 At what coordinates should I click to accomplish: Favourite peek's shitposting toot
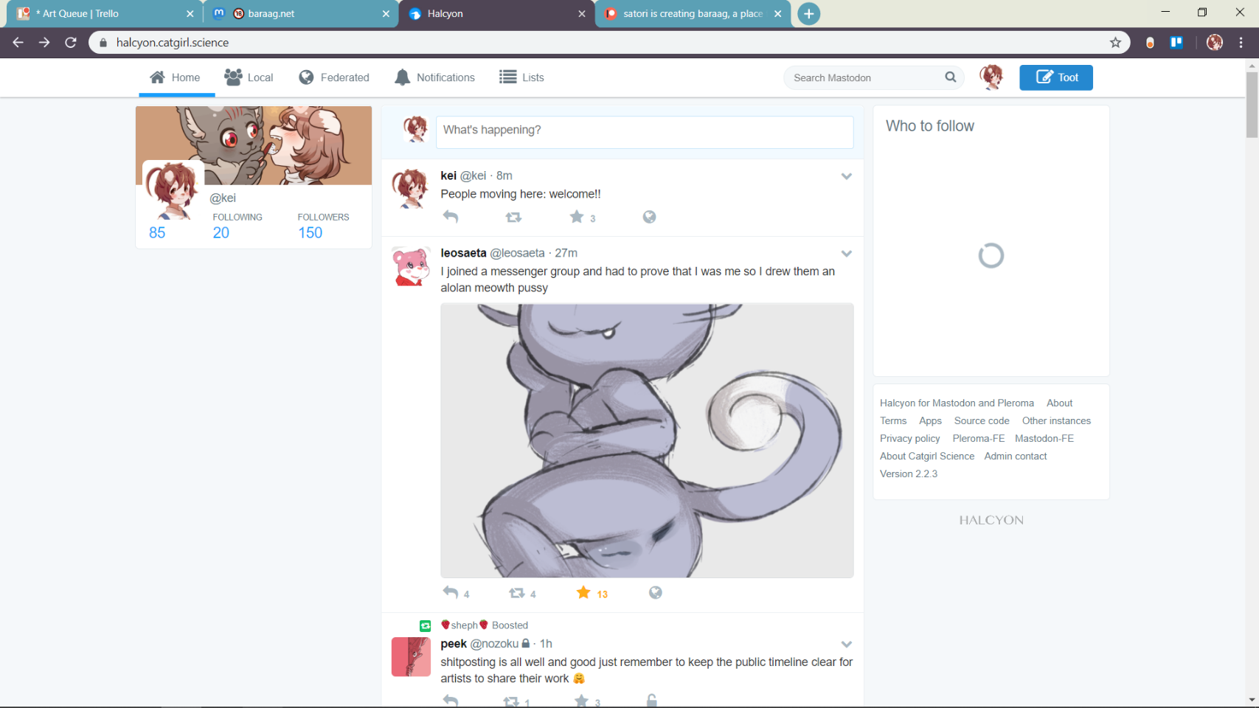[582, 701]
